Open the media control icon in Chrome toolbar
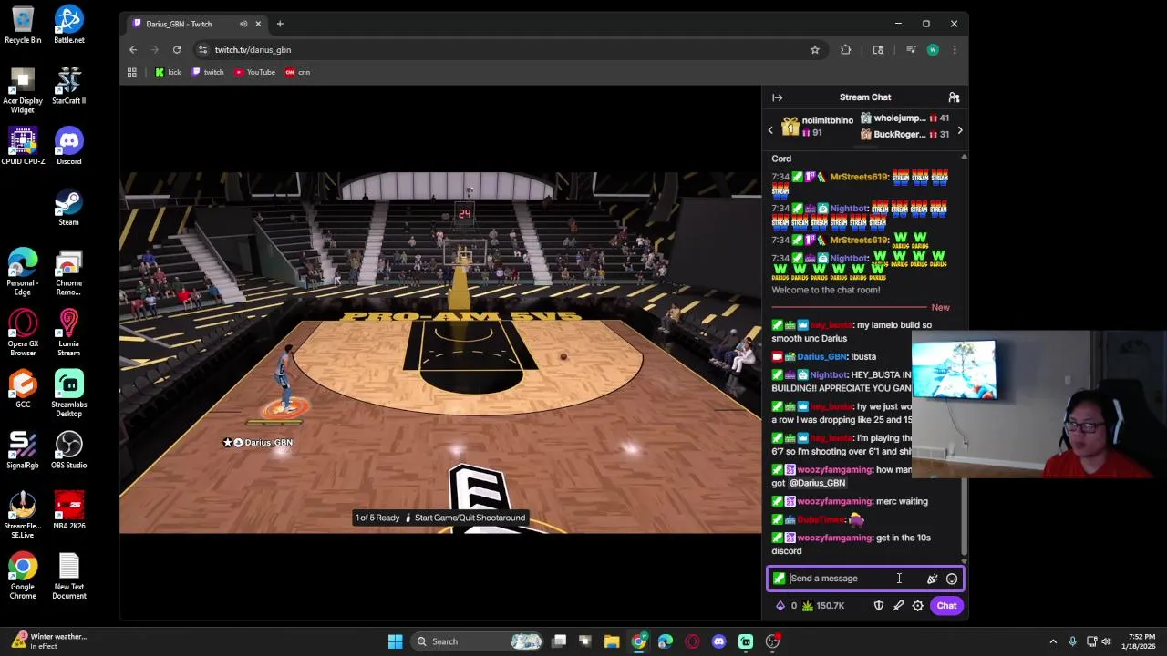Screen dimensions: 1167x656 pos(911,50)
